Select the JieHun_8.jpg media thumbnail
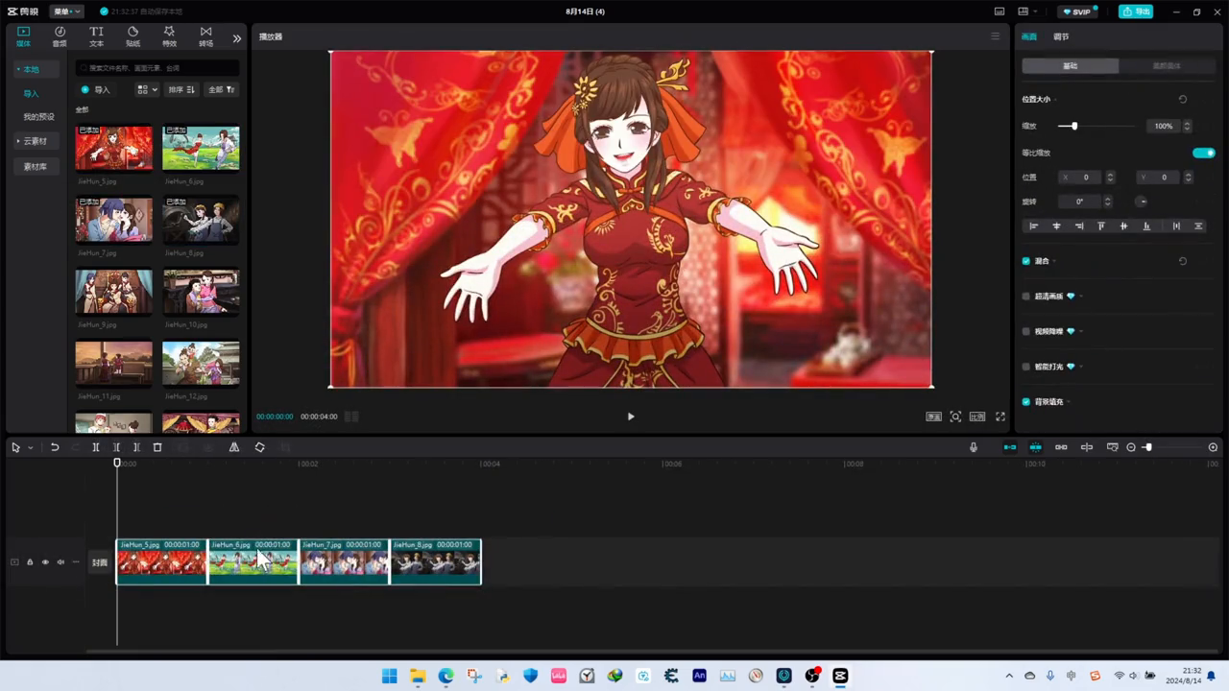Screen dimensions: 1229x691 (x=201, y=220)
